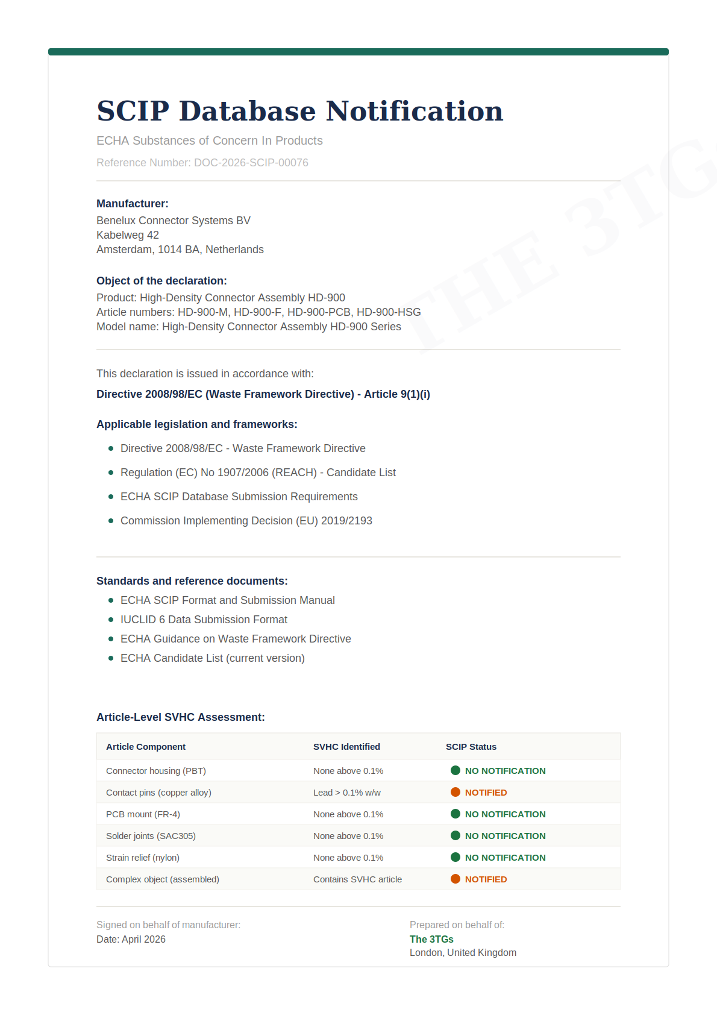Viewport: 717px width, 1015px height.
Task: Click the green 'The 3TGs' name
Action: [431, 939]
